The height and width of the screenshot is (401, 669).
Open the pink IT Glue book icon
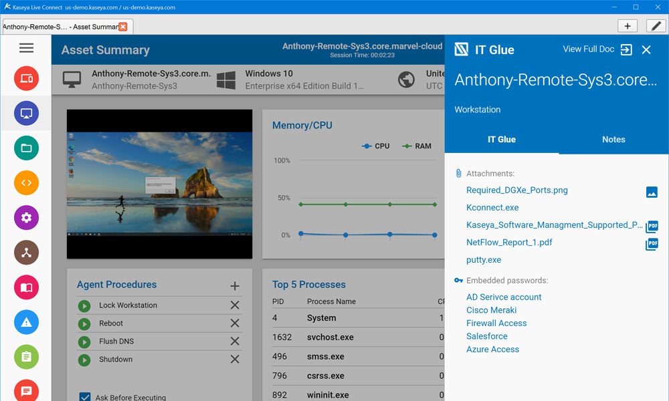(26, 287)
